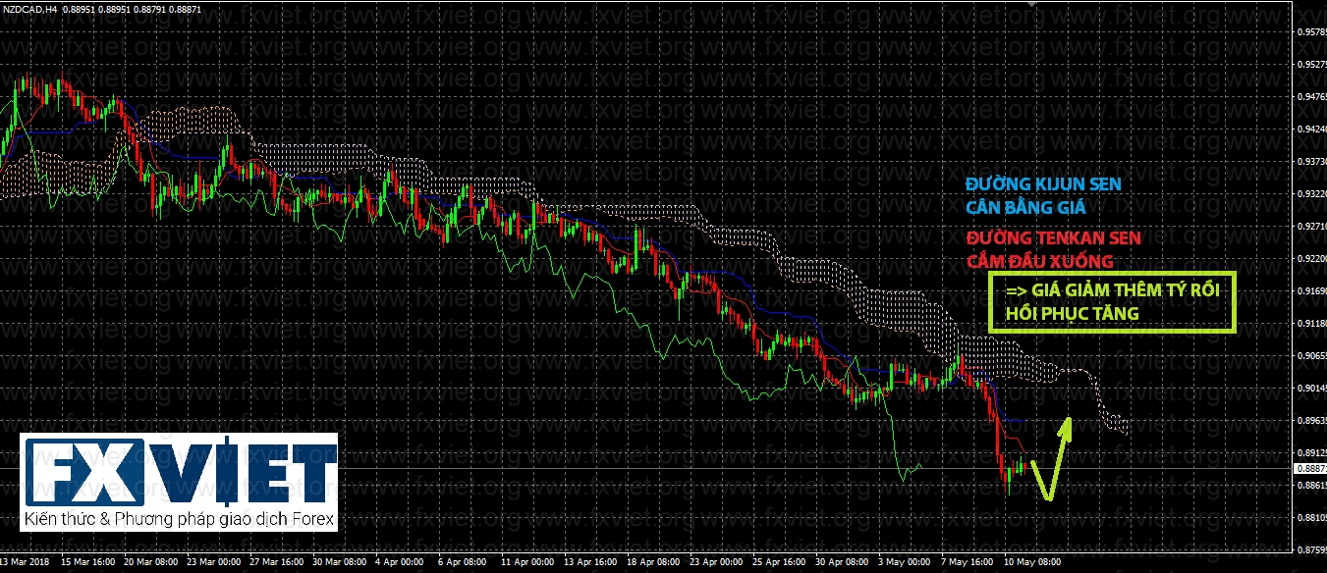The height and width of the screenshot is (573, 1327).
Task: Click the '6 Apr 08:00' time label
Action: click(x=463, y=563)
